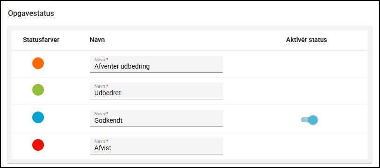Click the small Navn label above Afvist
This screenshot has height=168, width=380.
[x=100, y=141]
